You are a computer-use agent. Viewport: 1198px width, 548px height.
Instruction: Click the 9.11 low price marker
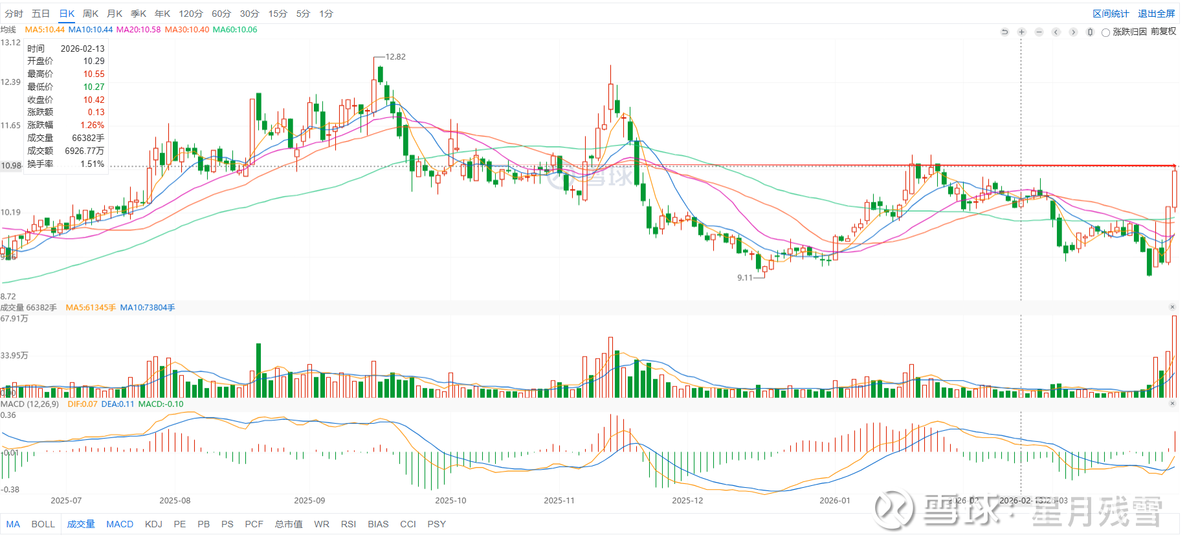(x=745, y=278)
